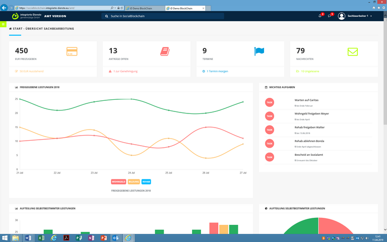Image resolution: width=387 pixels, height=242 pixels.
Task: Click the green sidebar menu toggle
Action: [3, 24]
